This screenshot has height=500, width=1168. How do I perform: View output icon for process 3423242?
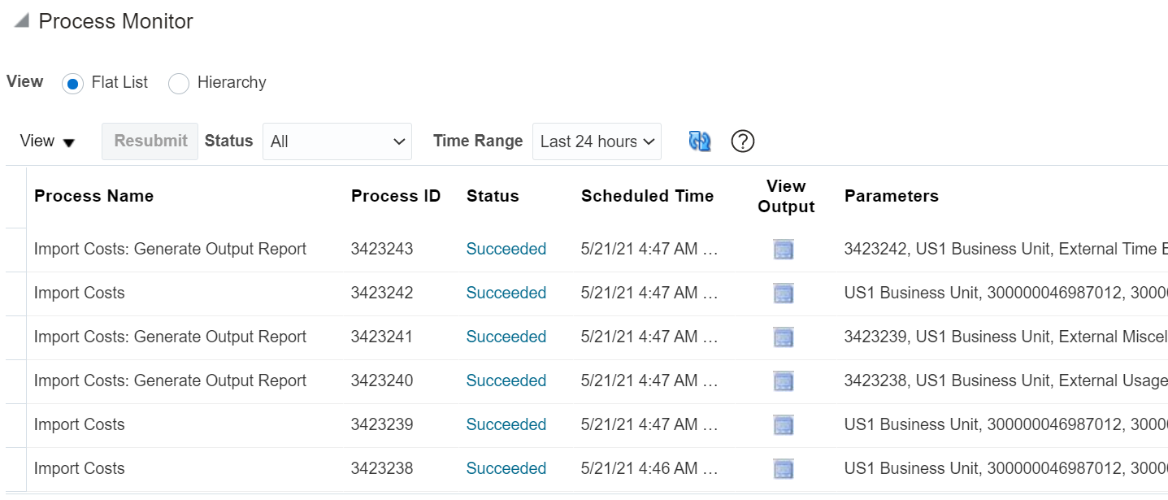tap(784, 293)
